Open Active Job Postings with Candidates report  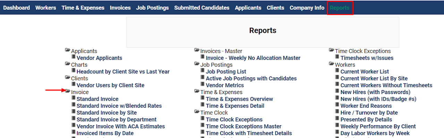point(251,79)
